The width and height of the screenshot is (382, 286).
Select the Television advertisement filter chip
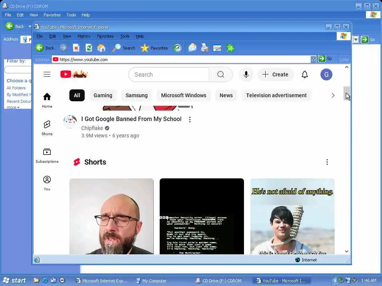pyautogui.click(x=276, y=95)
